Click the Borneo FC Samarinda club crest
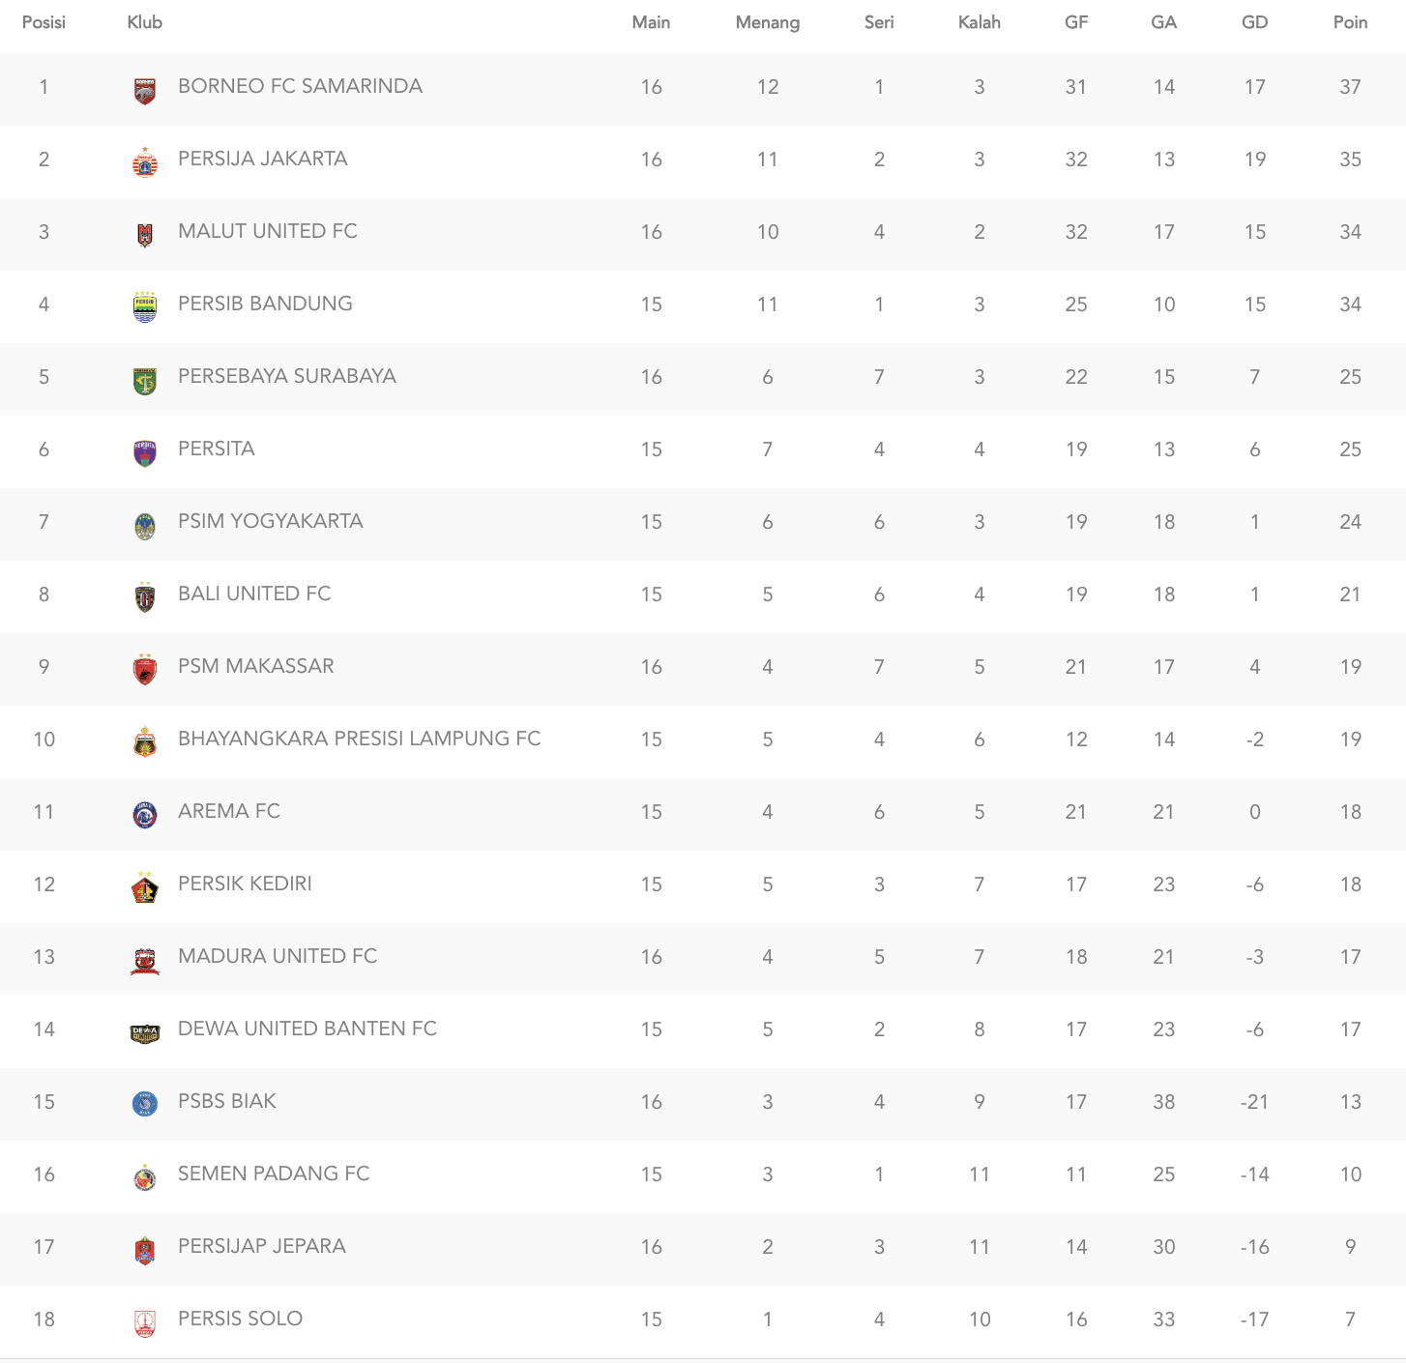Image resolution: width=1406 pixels, height=1363 pixels. (x=145, y=91)
